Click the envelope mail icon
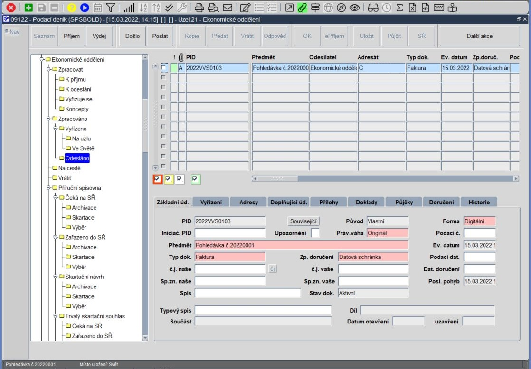 click(228, 8)
